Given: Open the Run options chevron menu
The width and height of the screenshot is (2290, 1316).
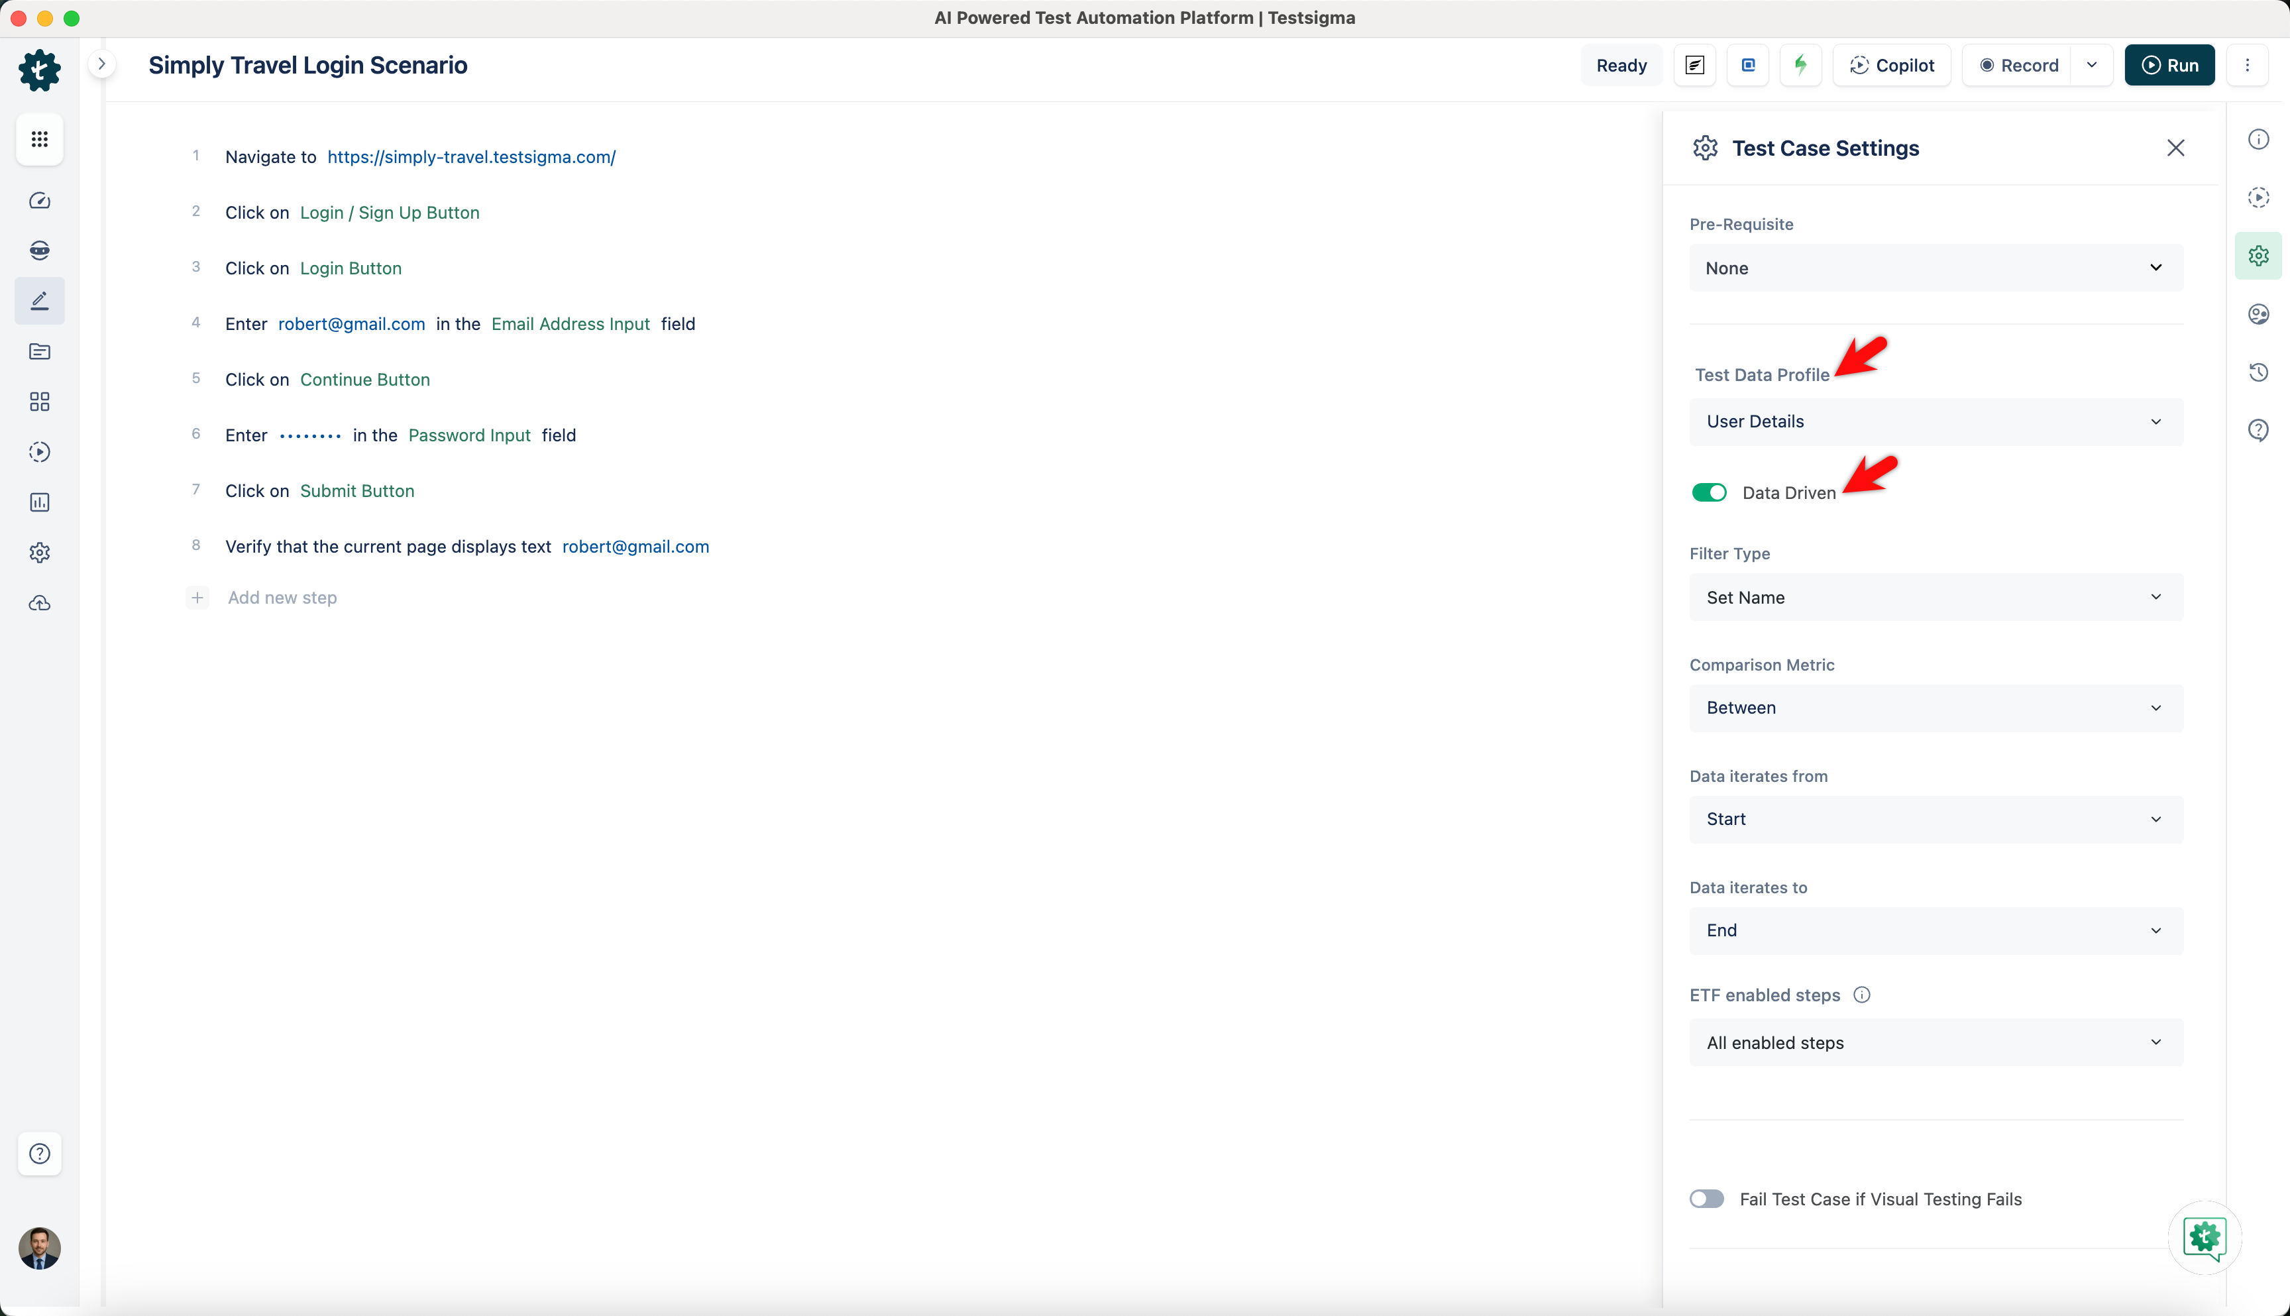Looking at the screenshot, I should [x=2092, y=64].
